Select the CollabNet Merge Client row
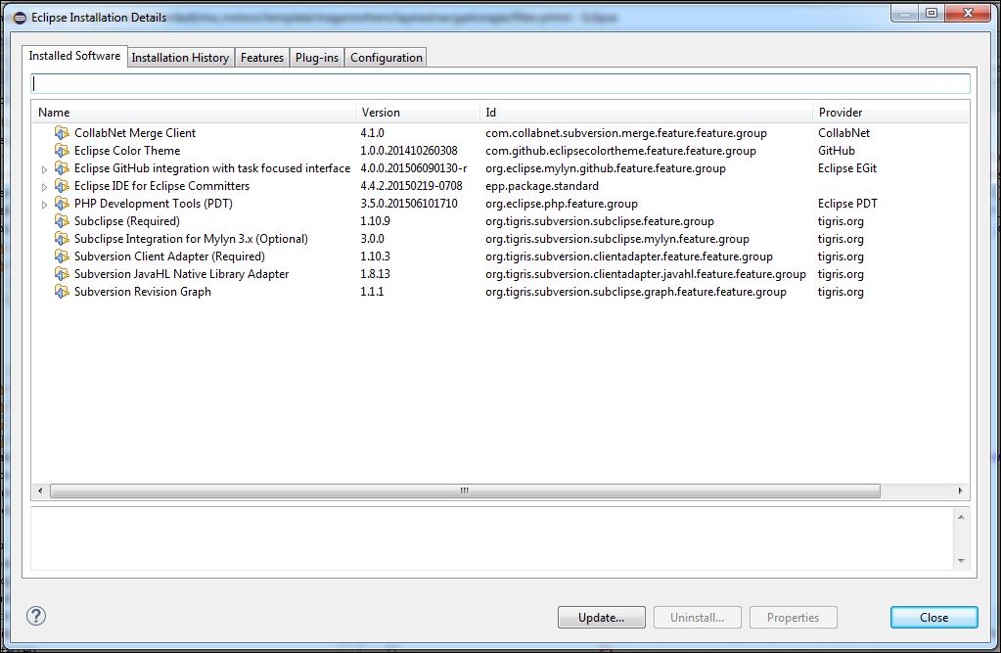The width and height of the screenshot is (1001, 653). (501, 133)
